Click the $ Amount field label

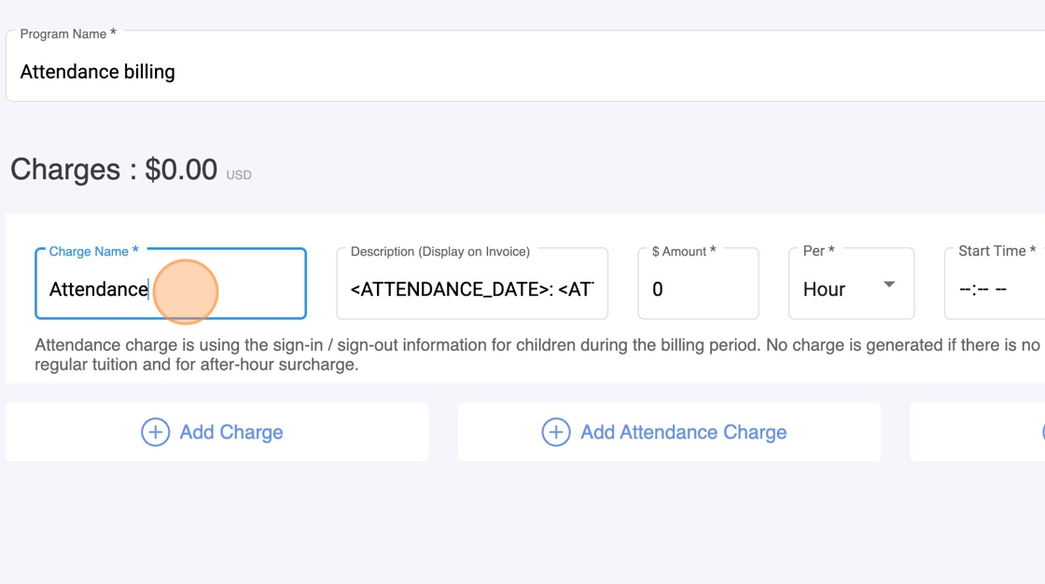pyautogui.click(x=680, y=251)
